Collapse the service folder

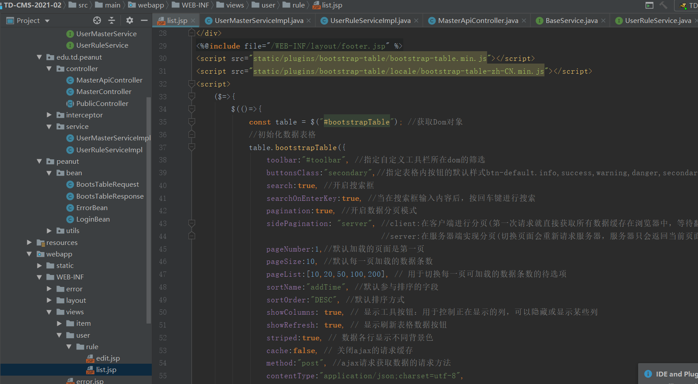click(x=49, y=126)
